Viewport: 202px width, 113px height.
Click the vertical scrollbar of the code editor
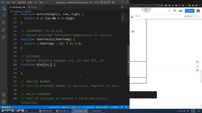tap(128, 60)
